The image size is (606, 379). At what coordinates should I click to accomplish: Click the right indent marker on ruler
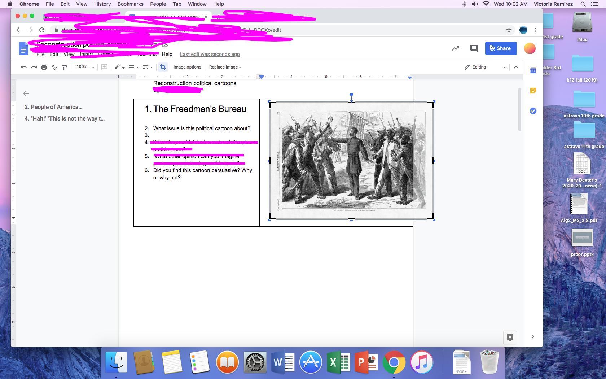click(x=410, y=77)
